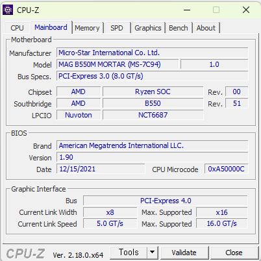Select the Micro-Star International Co. Ltd. field
This screenshot has height=261, width=261.
pos(153,53)
